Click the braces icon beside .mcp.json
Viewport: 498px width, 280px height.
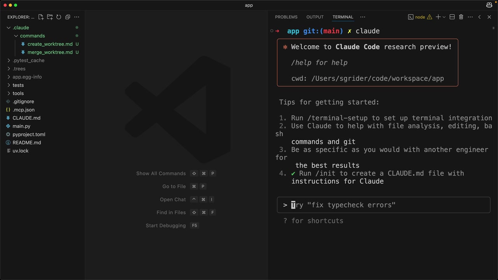point(8,110)
